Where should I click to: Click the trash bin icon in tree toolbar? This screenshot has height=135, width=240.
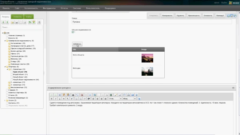click(x=39, y=22)
